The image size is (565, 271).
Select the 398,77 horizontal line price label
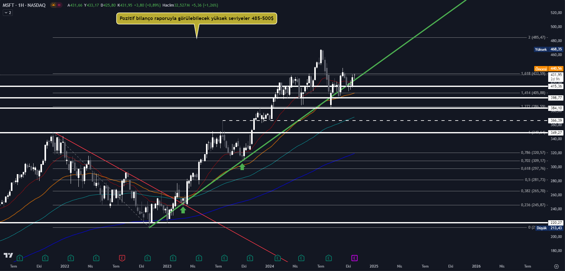coord(556,98)
